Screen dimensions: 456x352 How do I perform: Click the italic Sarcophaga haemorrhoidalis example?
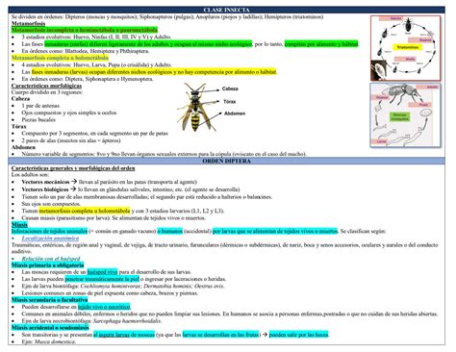[127, 320]
